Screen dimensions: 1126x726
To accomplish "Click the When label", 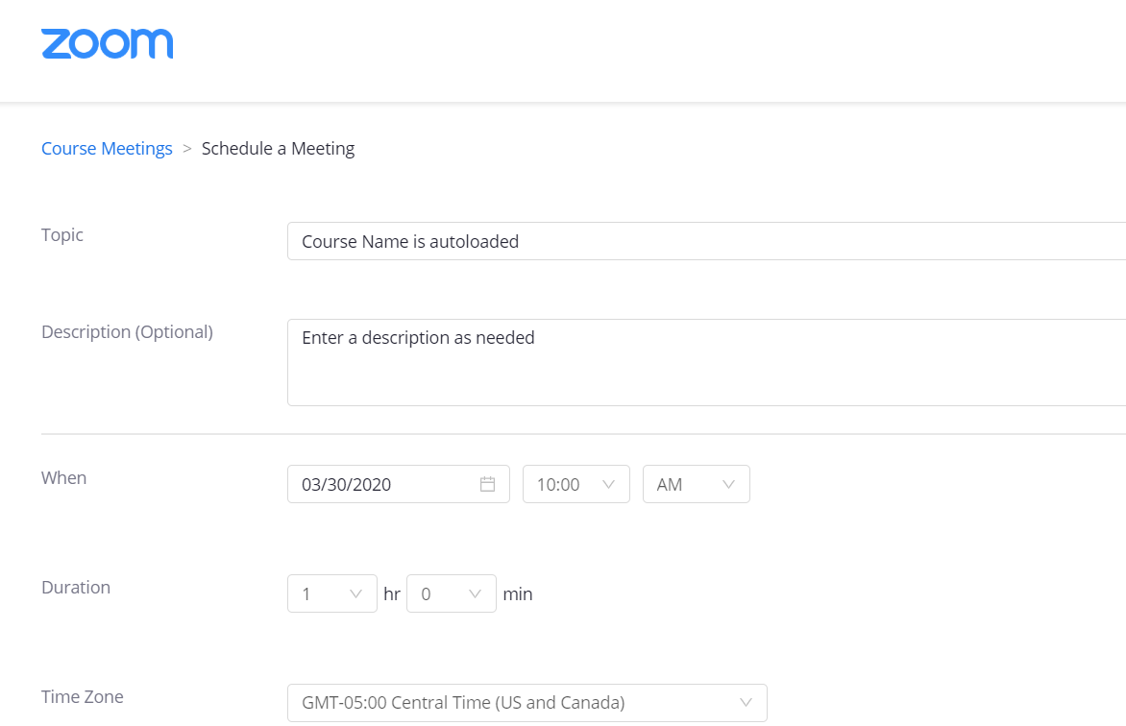I will [x=64, y=477].
